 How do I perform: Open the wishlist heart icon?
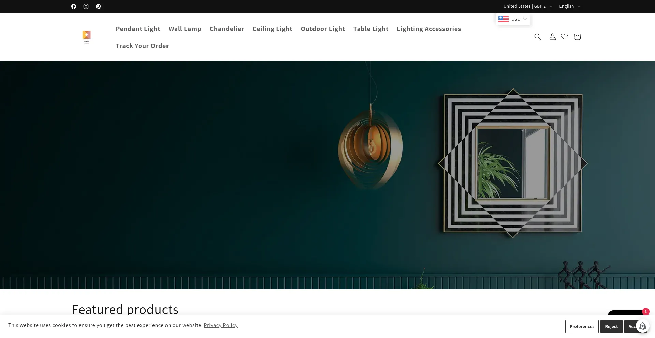point(564,36)
